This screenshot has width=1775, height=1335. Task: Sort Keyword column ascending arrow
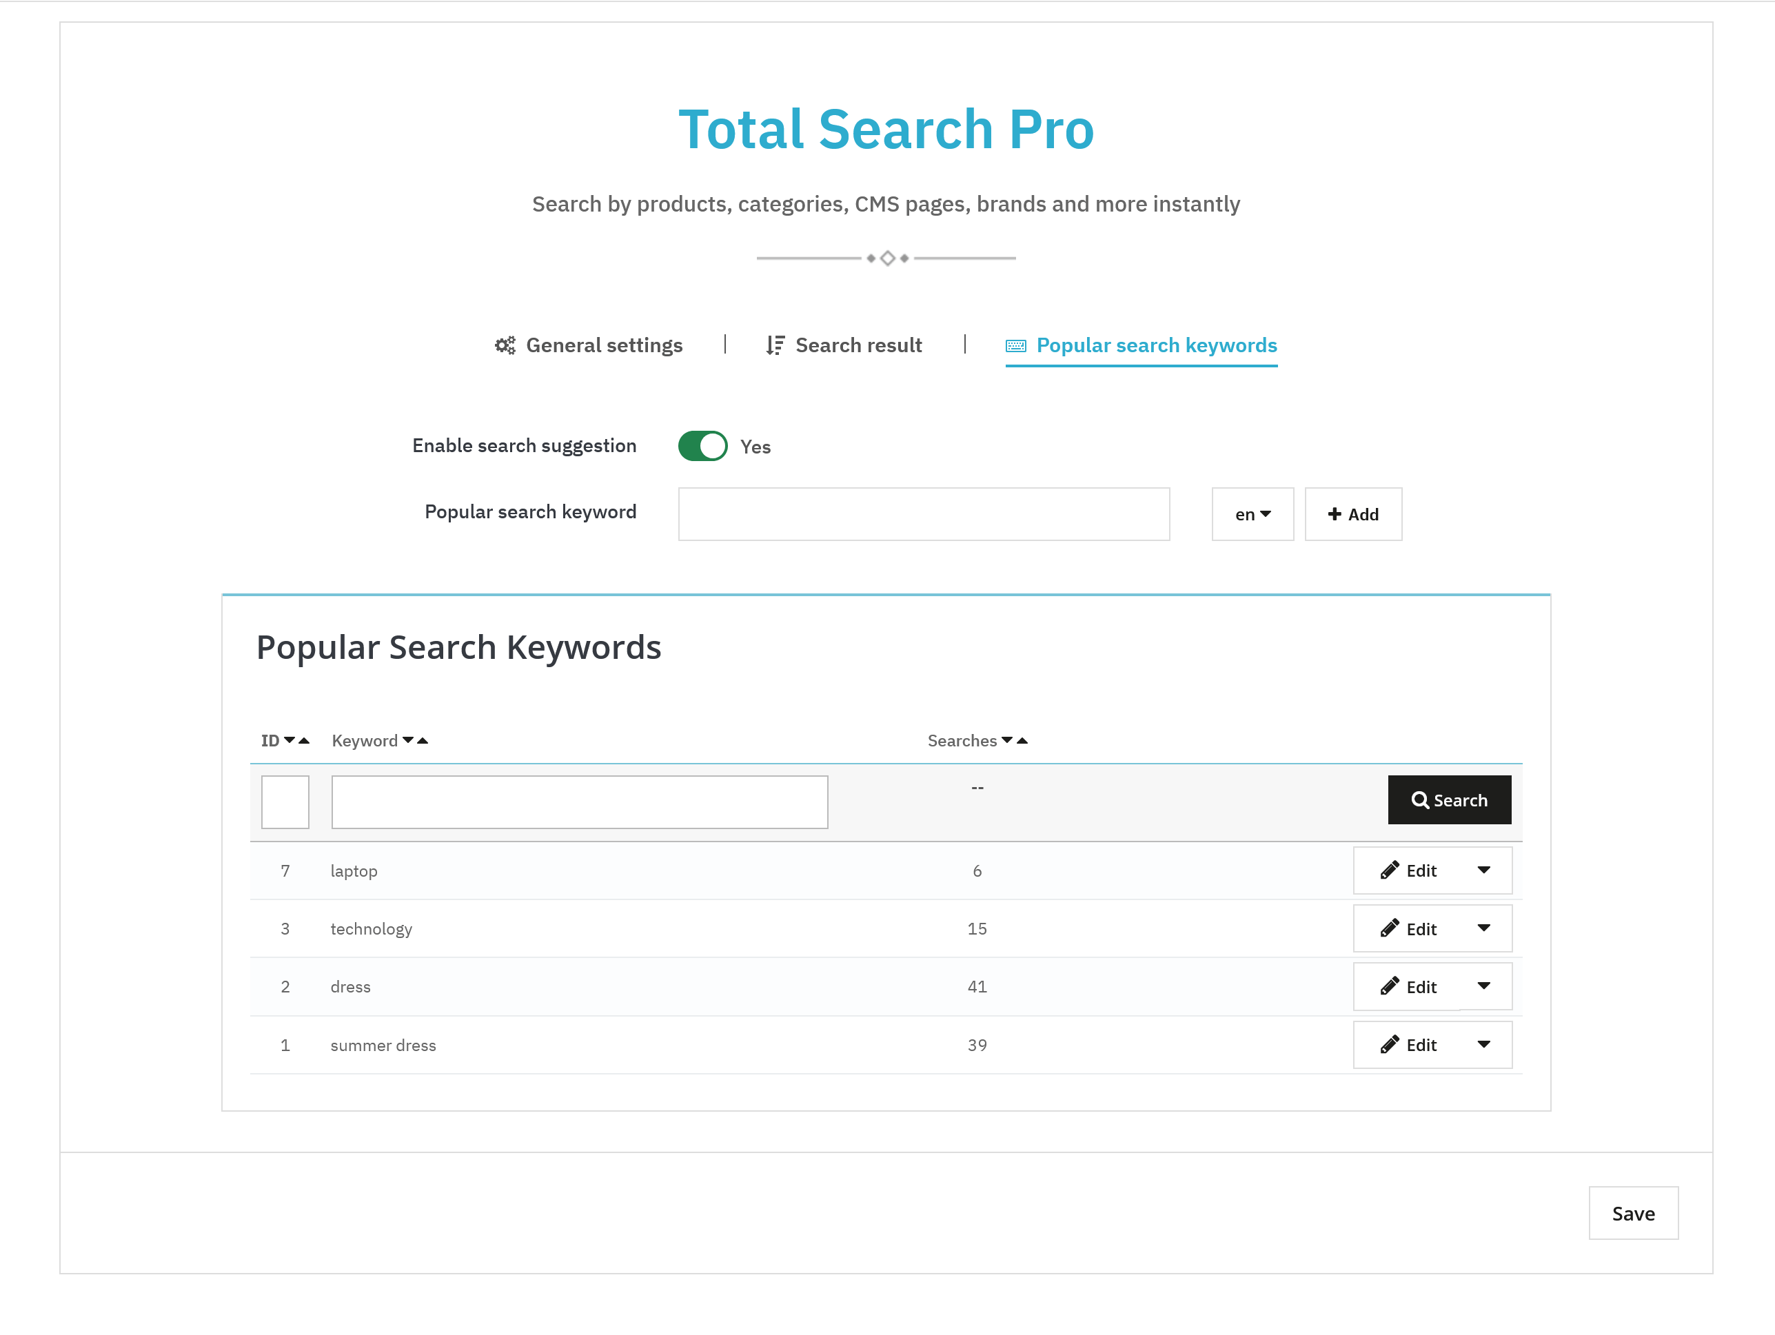pyautogui.click(x=422, y=740)
